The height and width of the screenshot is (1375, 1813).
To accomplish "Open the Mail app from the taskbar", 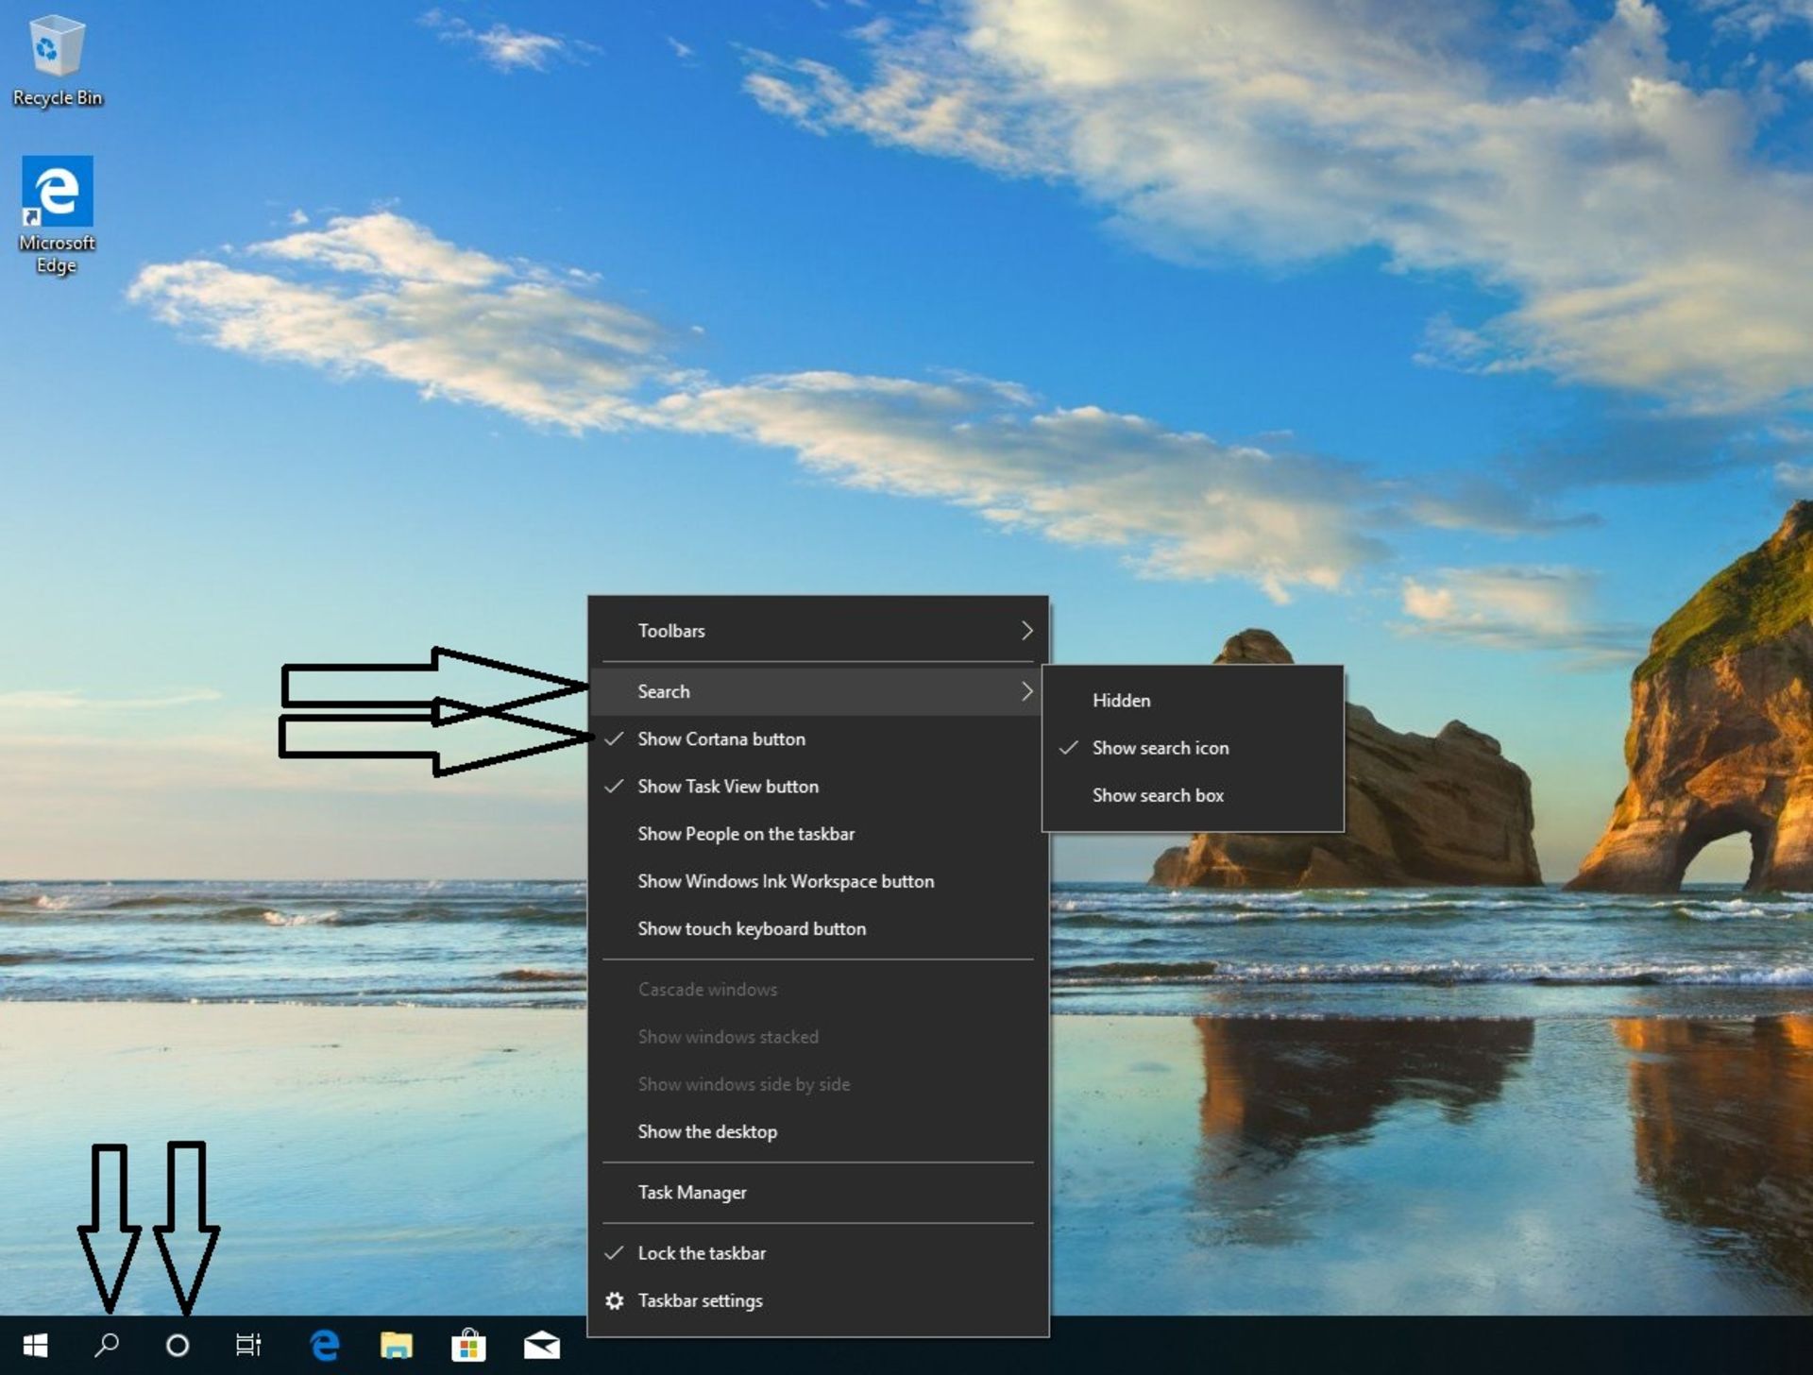I will 540,1345.
